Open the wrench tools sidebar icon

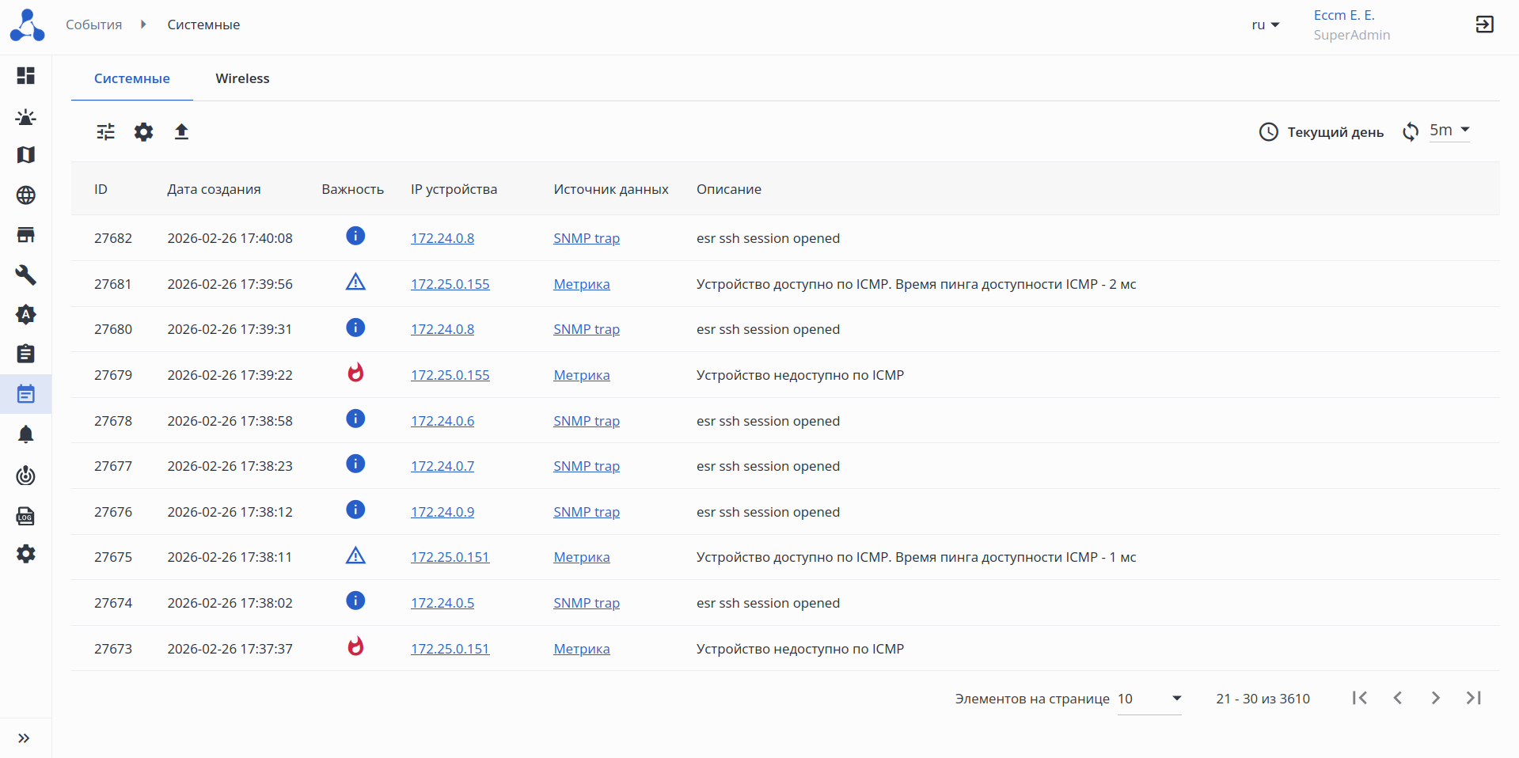26,275
